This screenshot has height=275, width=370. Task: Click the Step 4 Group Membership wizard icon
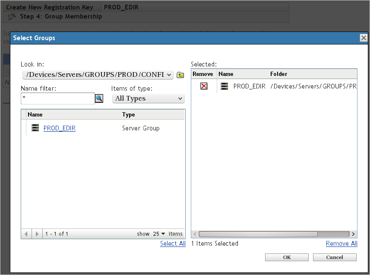[13, 16]
